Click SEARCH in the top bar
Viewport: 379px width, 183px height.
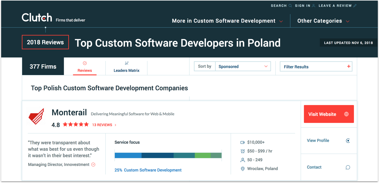[279, 6]
